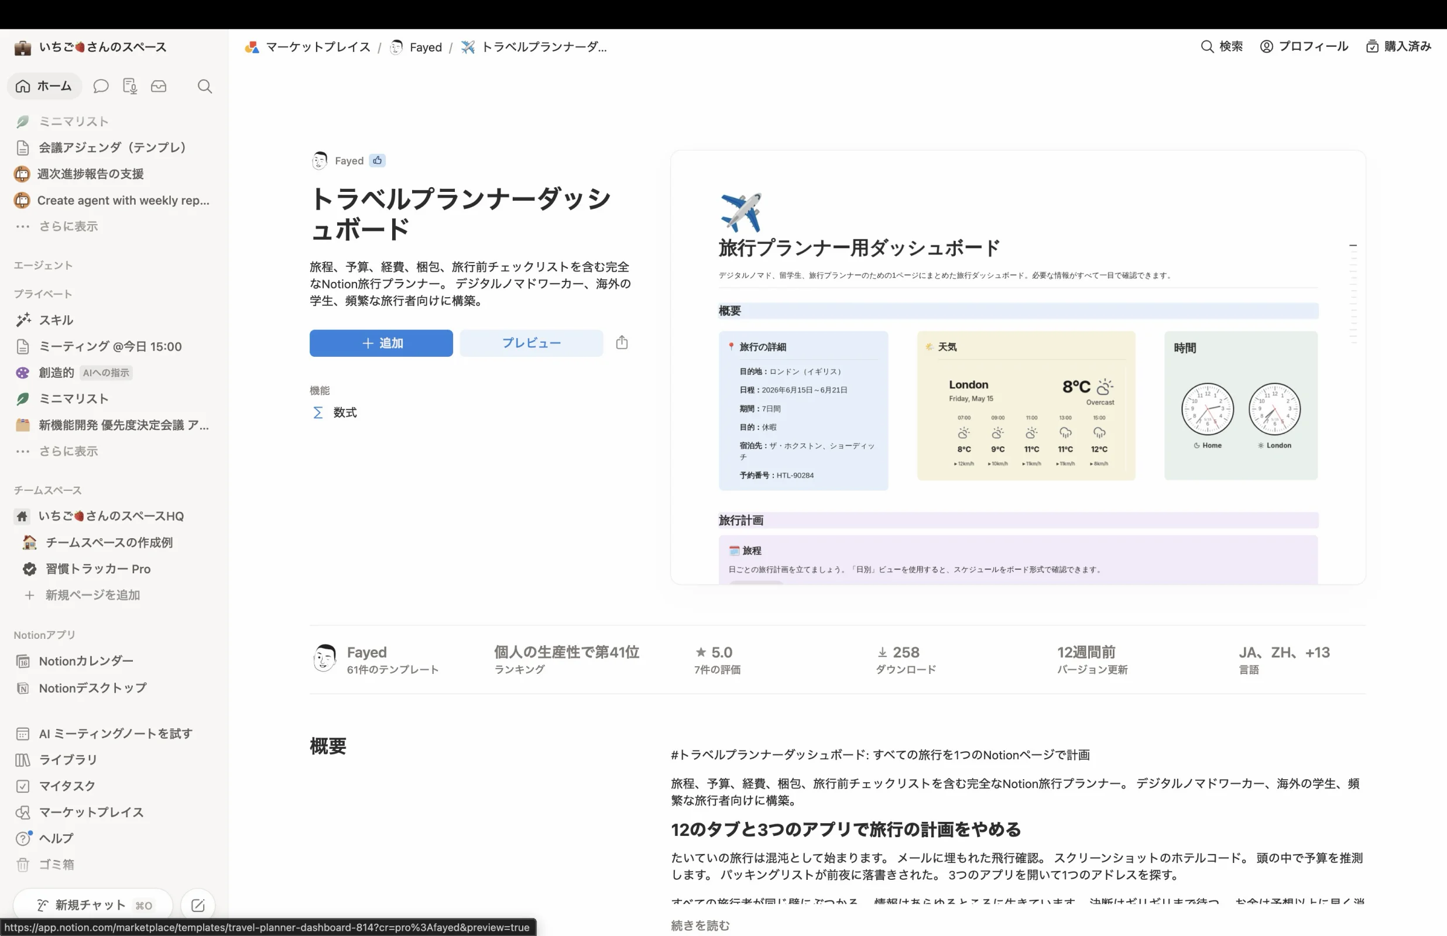1447x936 pixels.
Task: Click the ＋追加 button
Action: click(x=381, y=343)
